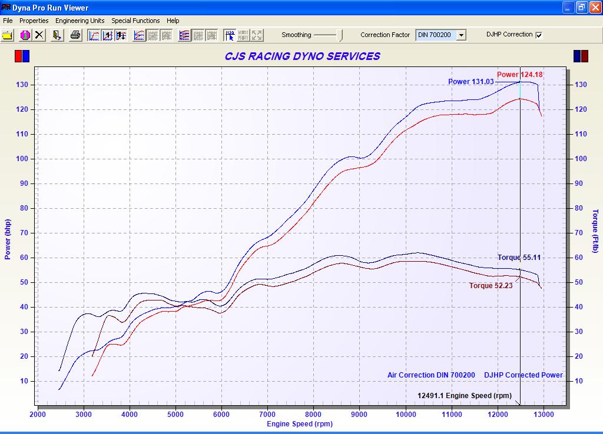Click the cursor values pointer icon
This screenshot has width=603, height=434.
[230, 35]
